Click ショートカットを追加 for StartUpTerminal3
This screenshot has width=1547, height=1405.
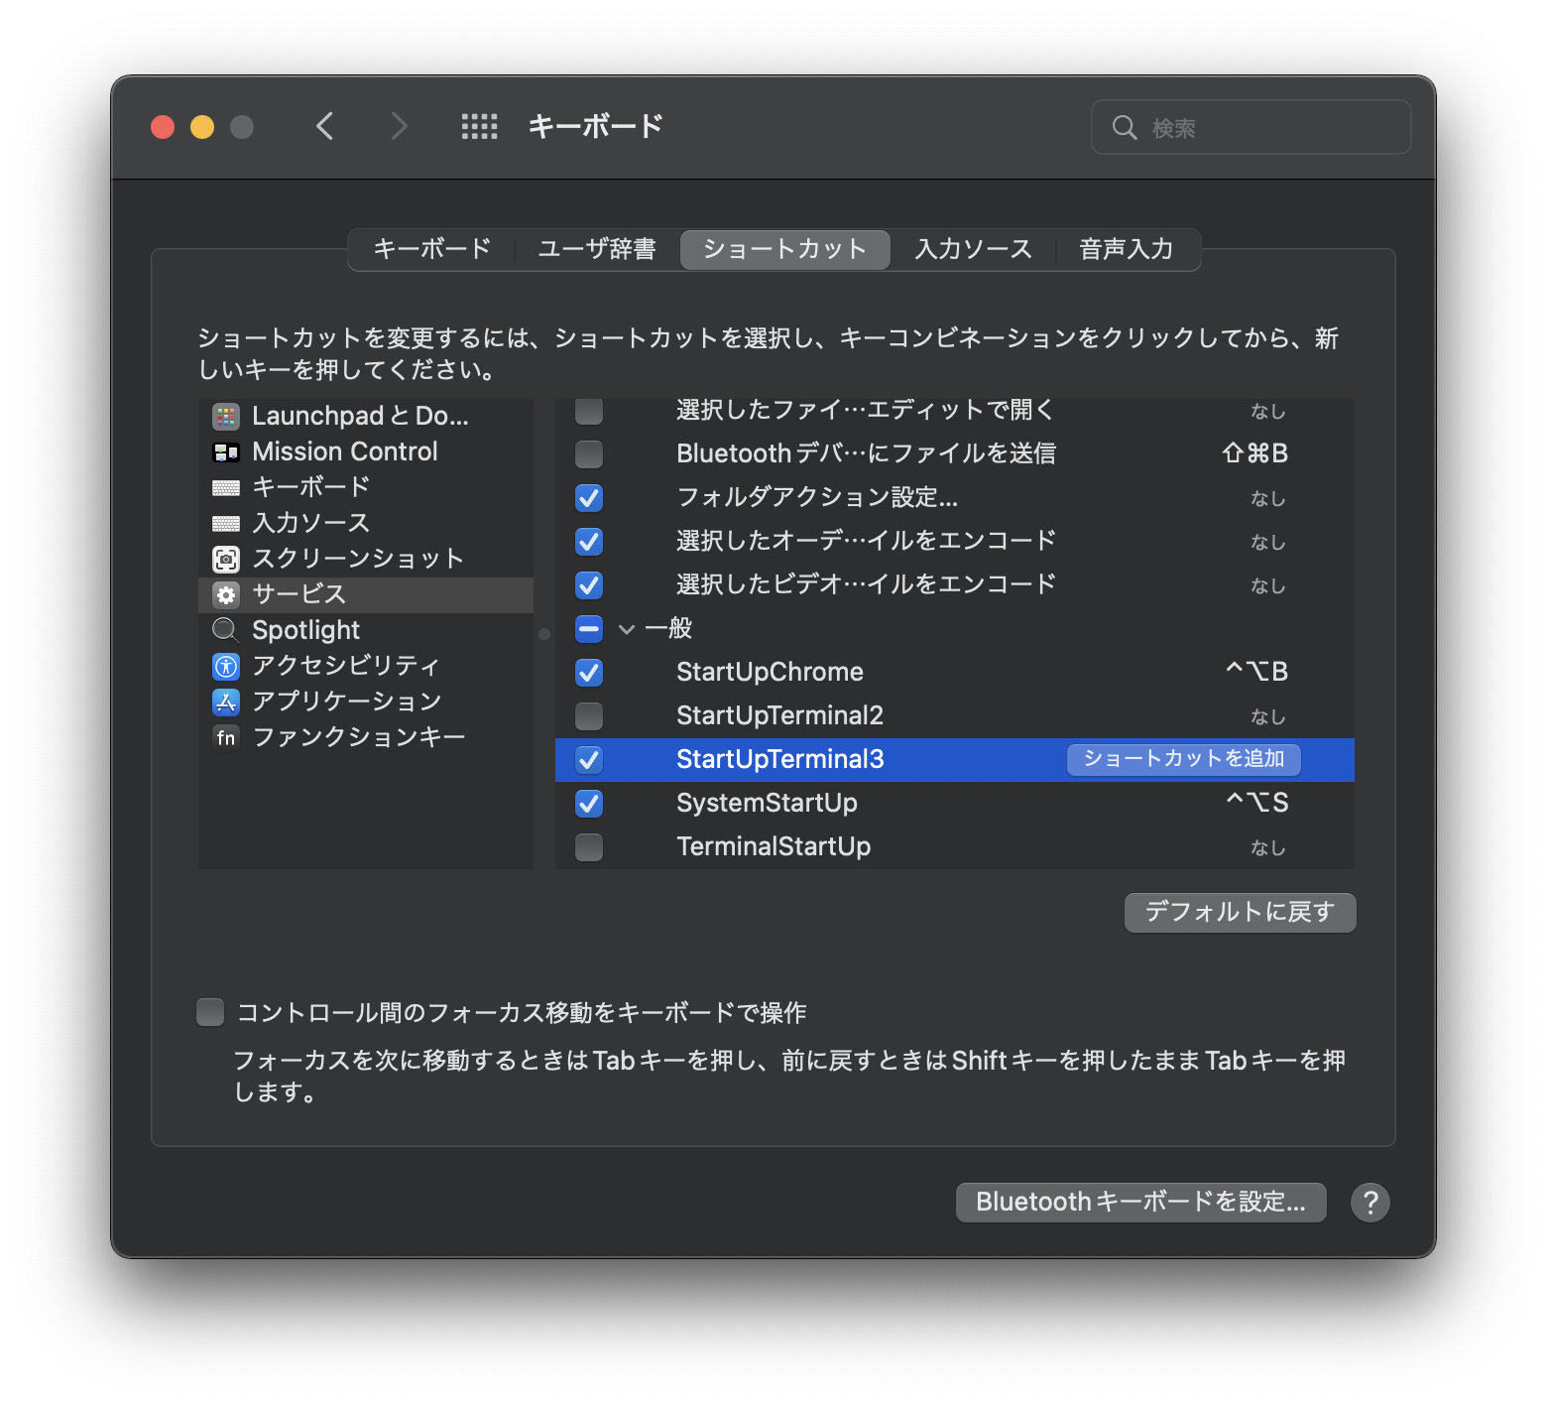coord(1182,759)
